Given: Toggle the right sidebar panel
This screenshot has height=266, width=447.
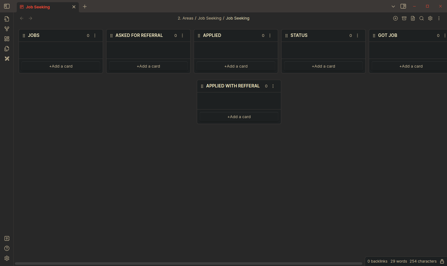Looking at the screenshot, I should point(403,6).
